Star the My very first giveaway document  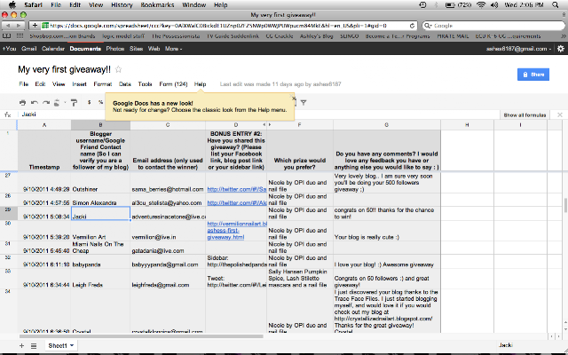click(x=118, y=69)
